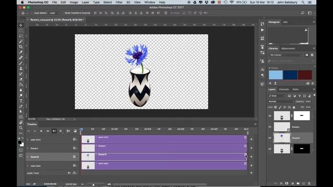The image size is (333, 187).
Task: Mute the Audio Track speaker
Action: point(69,173)
